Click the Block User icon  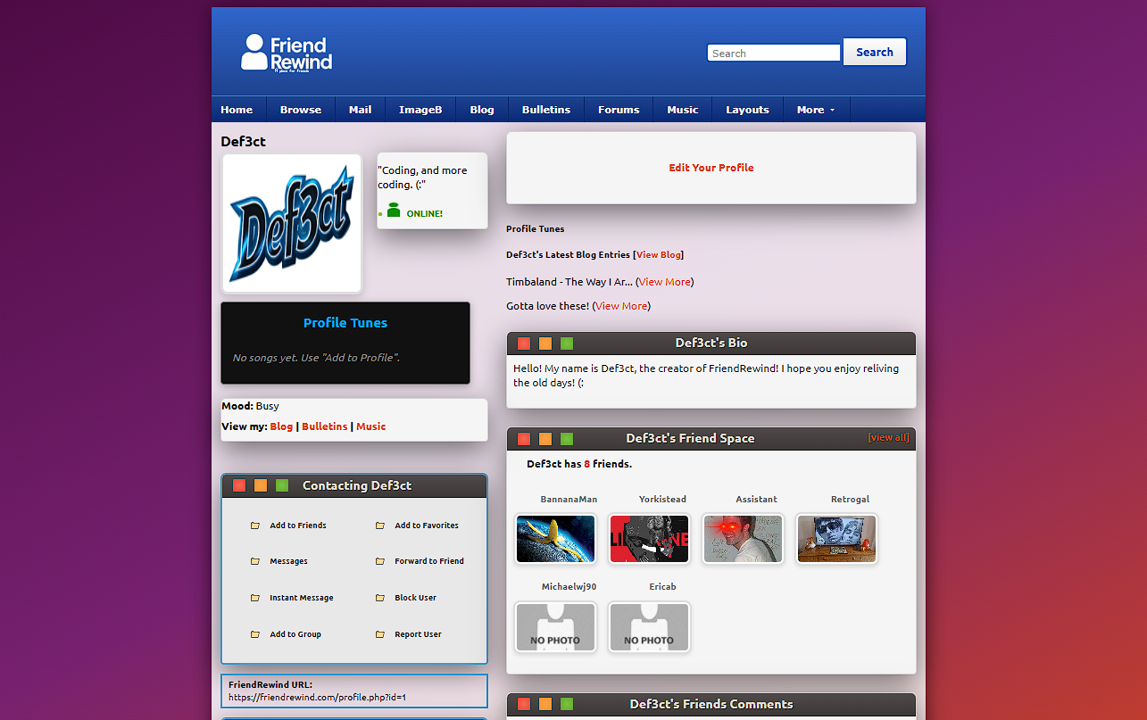(x=381, y=598)
